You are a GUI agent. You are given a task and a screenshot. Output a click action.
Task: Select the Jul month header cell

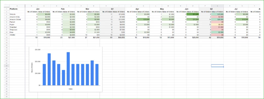(236, 9)
